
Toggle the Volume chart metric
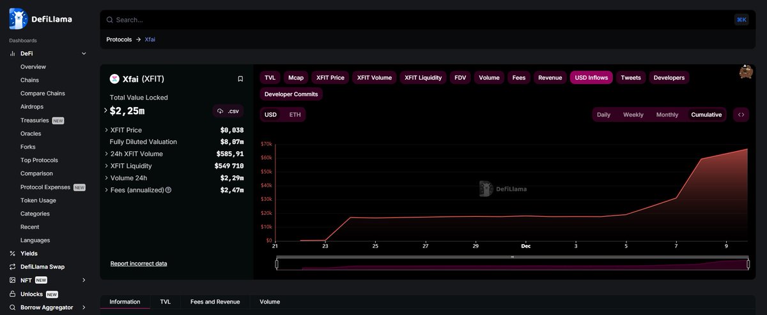[x=489, y=78]
